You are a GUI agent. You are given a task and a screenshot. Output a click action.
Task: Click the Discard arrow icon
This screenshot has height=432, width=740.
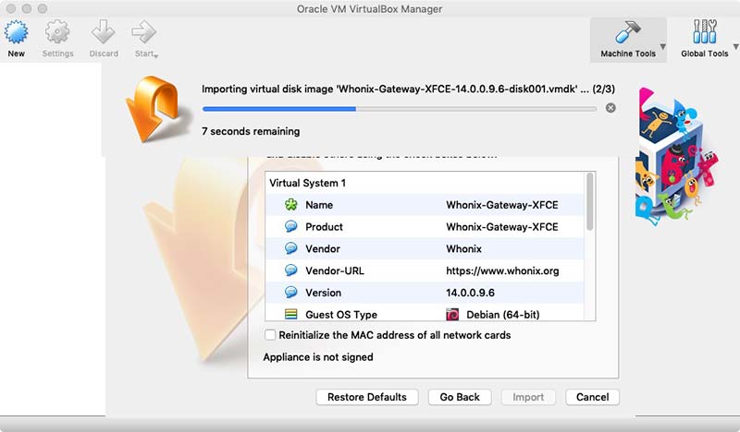coord(103,34)
